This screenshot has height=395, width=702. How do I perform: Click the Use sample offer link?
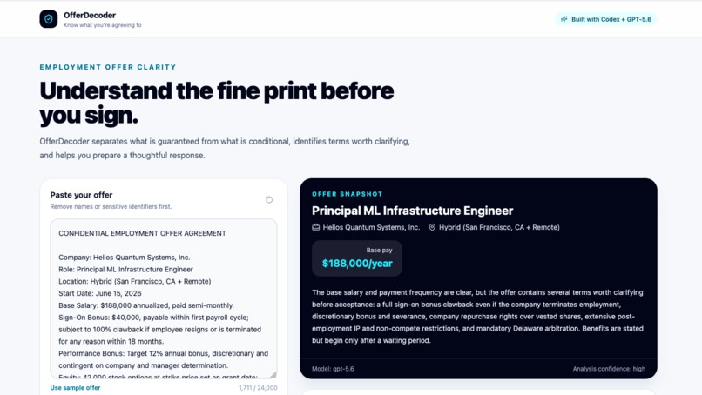click(75, 388)
